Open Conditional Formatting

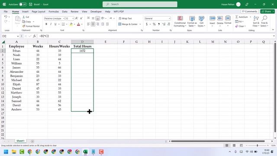pos(180,21)
